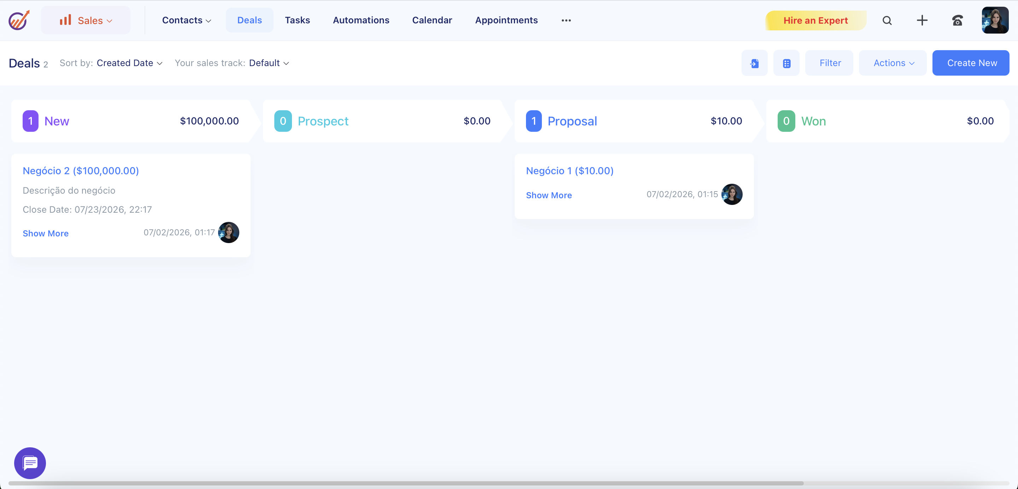This screenshot has width=1018, height=489.
Task: Open the chat support bubble icon
Action: [x=30, y=463]
